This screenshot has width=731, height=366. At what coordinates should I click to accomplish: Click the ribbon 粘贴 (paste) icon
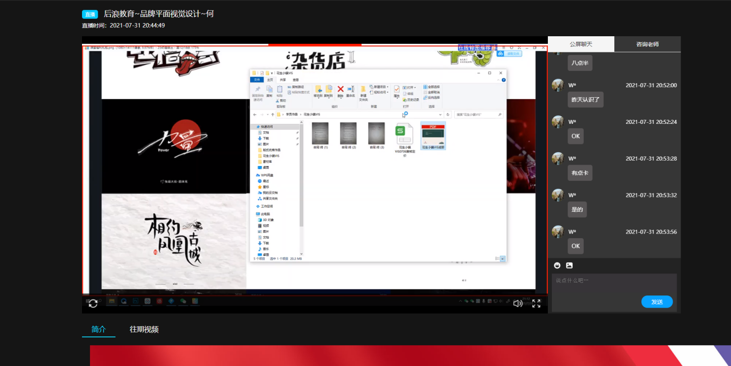(x=280, y=90)
